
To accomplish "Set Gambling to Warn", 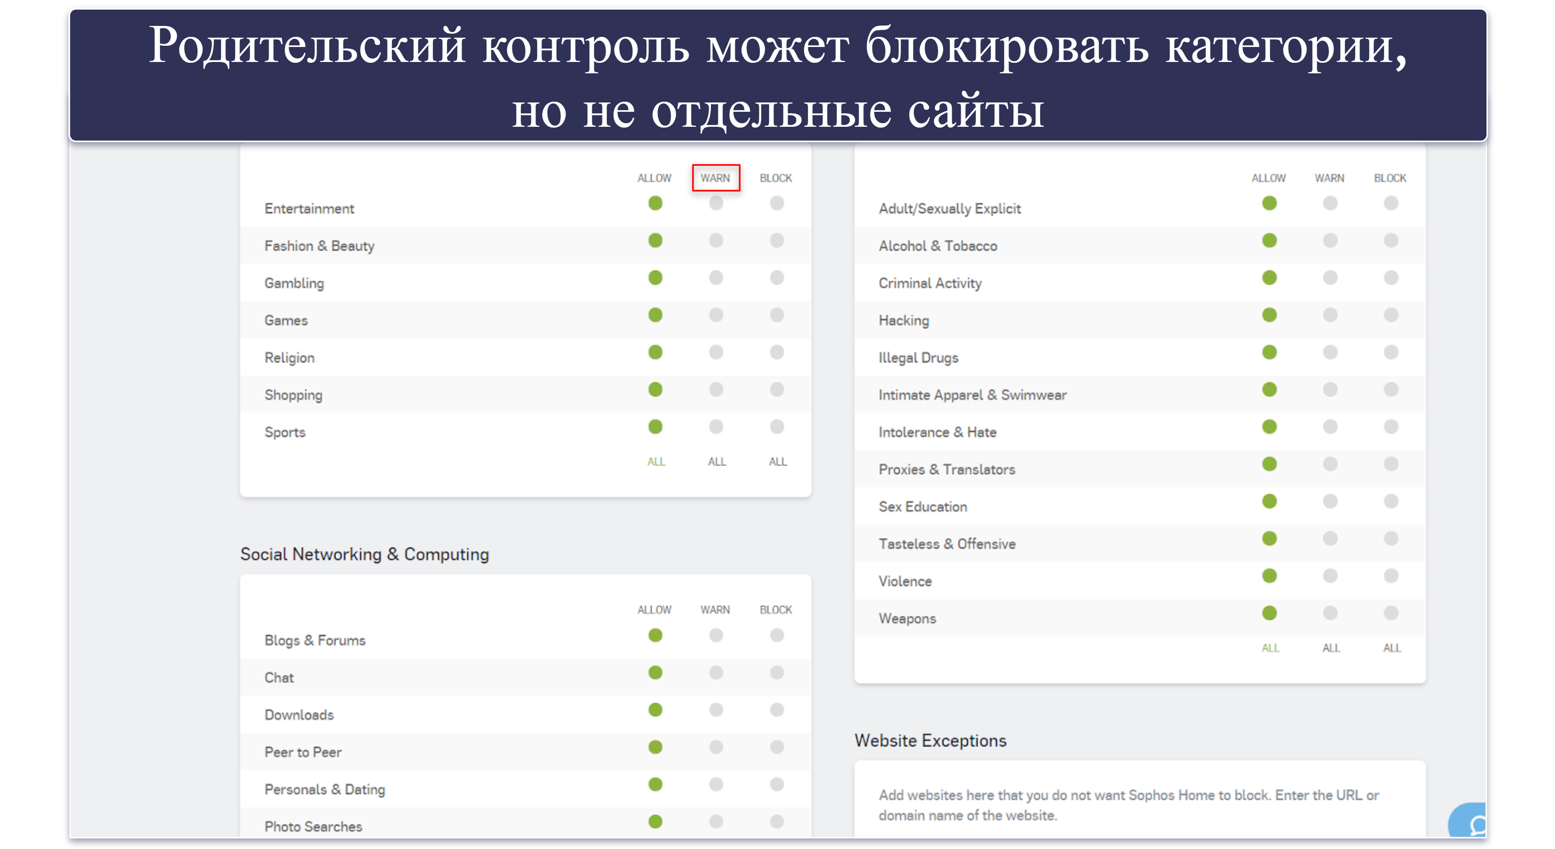I will 716,278.
